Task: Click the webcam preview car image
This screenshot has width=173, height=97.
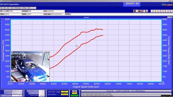Action: [30, 67]
